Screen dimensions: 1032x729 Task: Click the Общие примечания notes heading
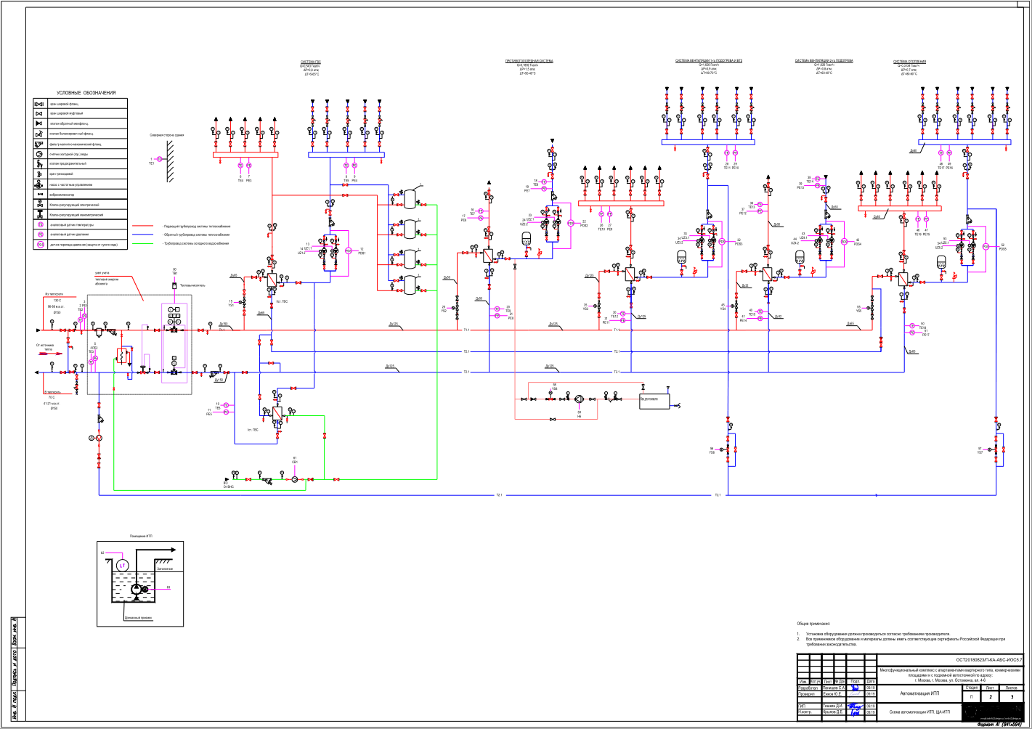813,624
